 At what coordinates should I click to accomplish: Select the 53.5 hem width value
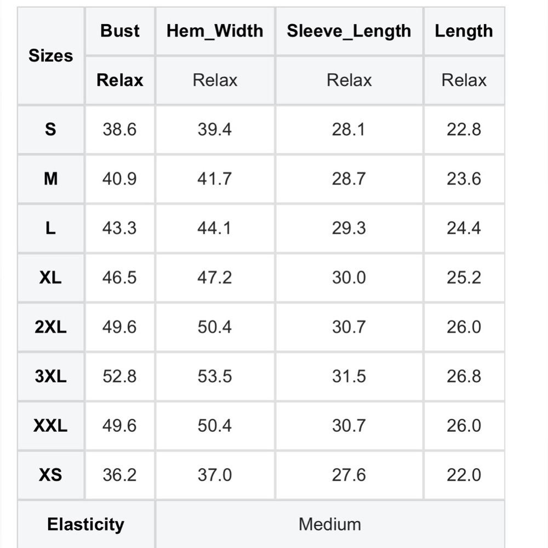(215, 376)
